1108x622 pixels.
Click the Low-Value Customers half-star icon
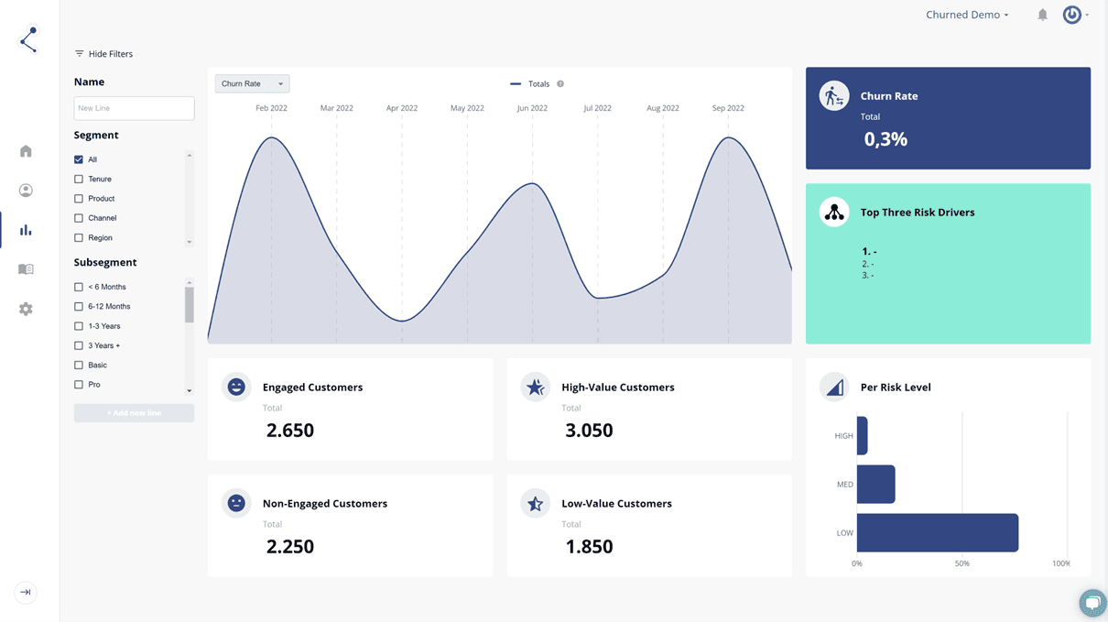(536, 504)
